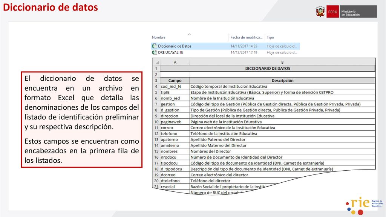Select row header 15
Screen dimensions: 386x217
[x=156, y=151]
